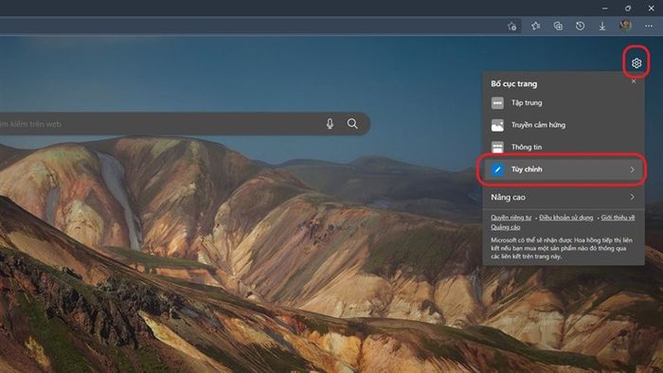
Task: Open the profile avatar picture
Action: [625, 26]
